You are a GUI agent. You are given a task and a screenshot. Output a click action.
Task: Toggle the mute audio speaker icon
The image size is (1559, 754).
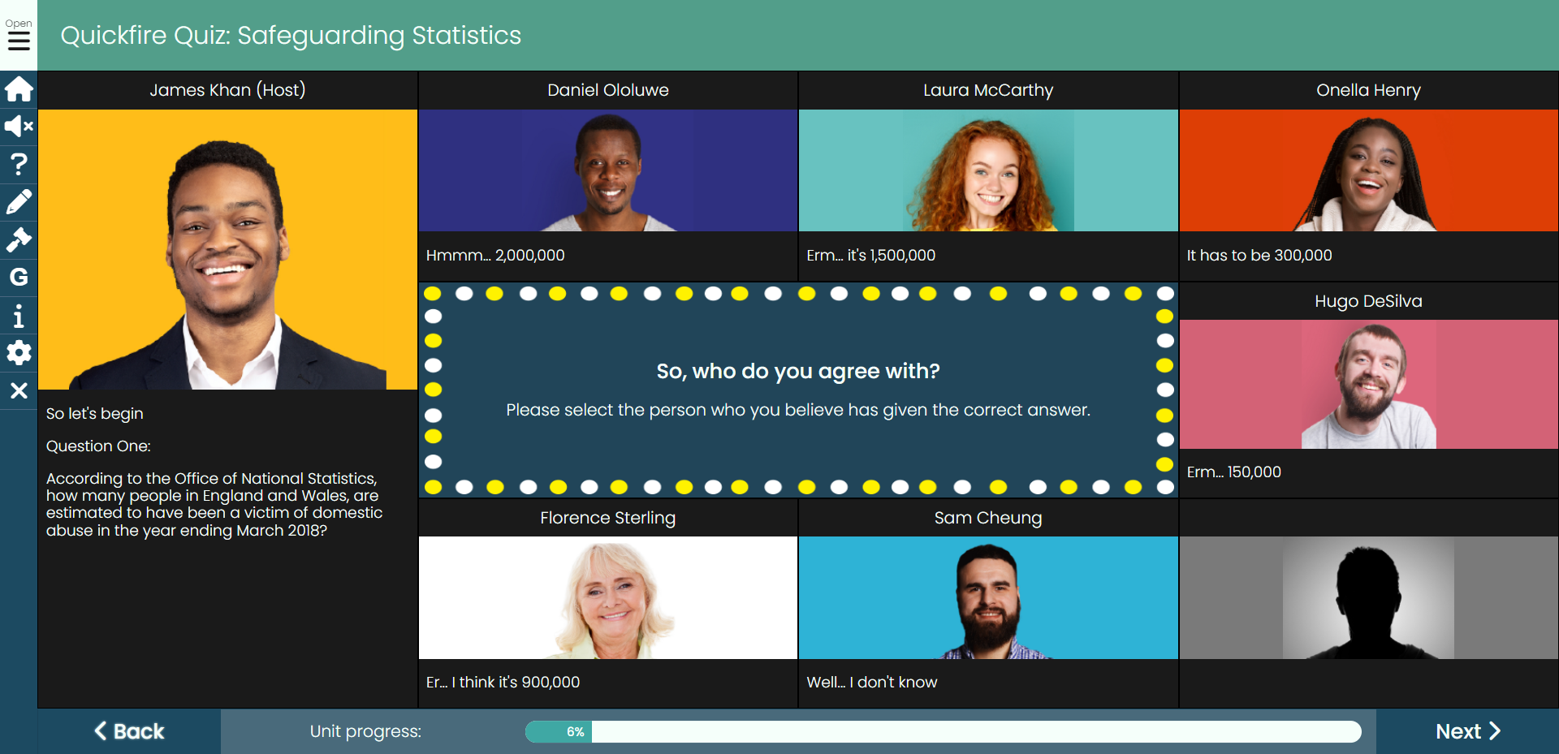19,127
